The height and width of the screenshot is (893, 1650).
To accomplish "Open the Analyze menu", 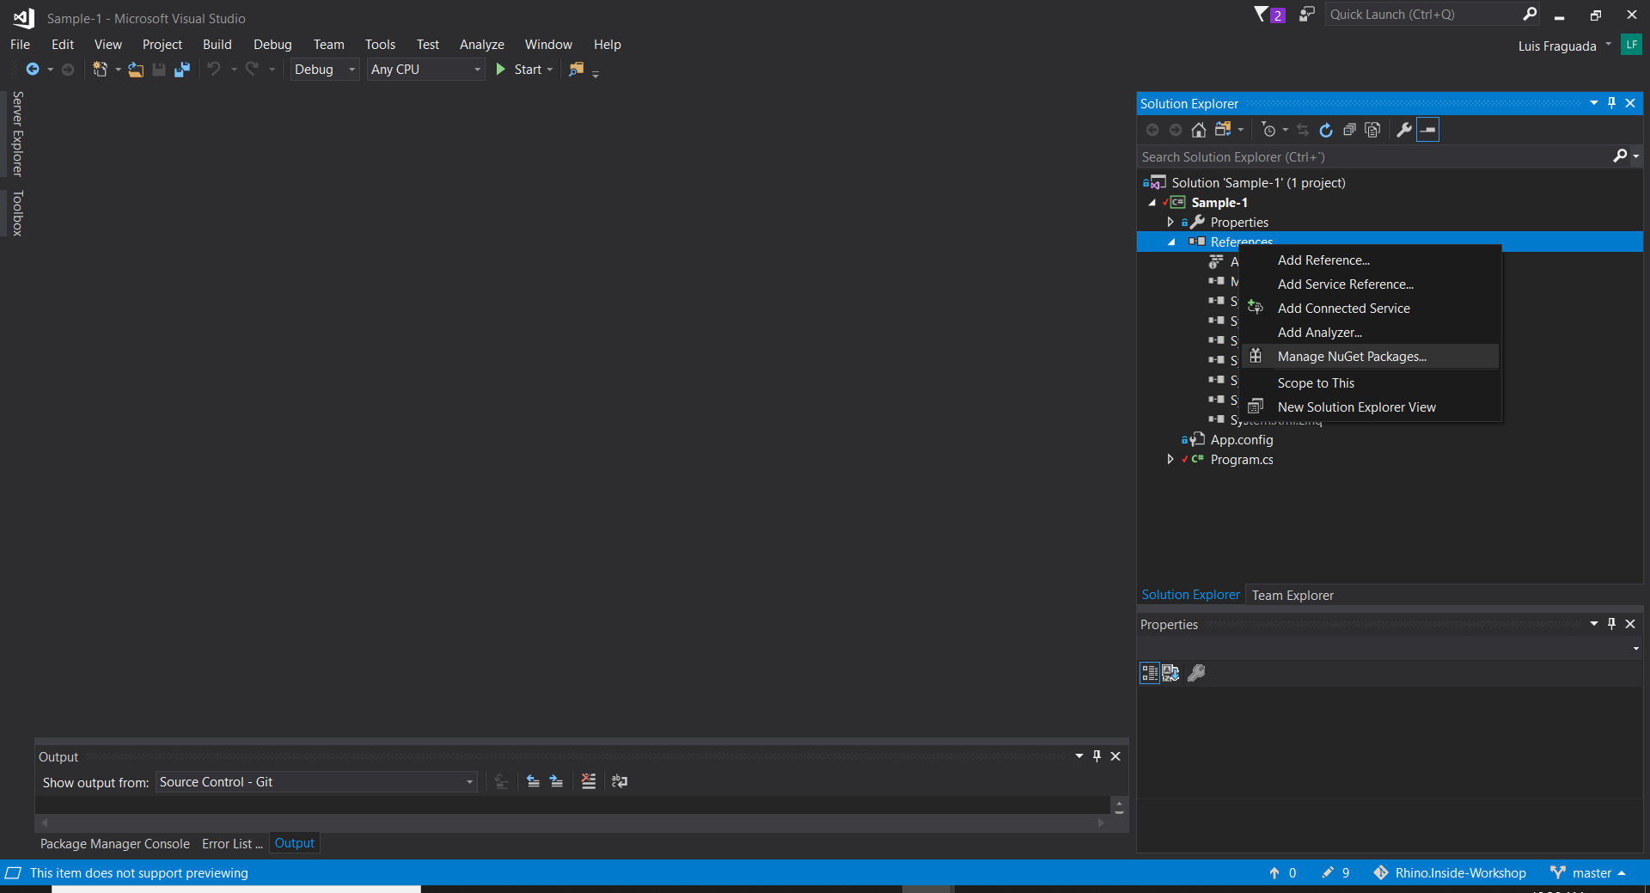I will tap(482, 45).
